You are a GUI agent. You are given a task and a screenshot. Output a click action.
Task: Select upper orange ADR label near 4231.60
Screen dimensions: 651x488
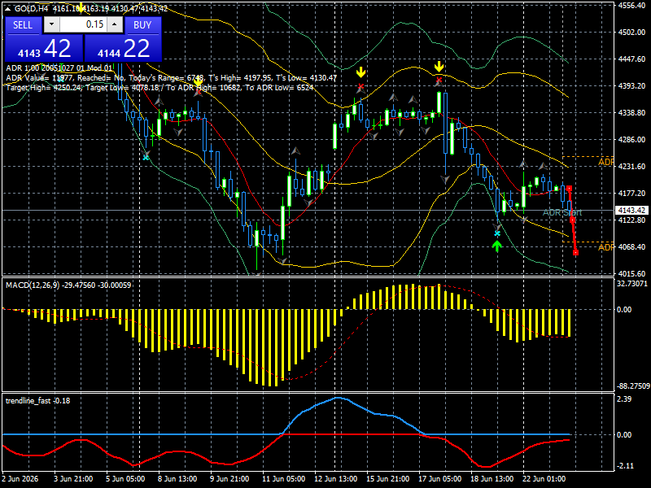coord(605,162)
